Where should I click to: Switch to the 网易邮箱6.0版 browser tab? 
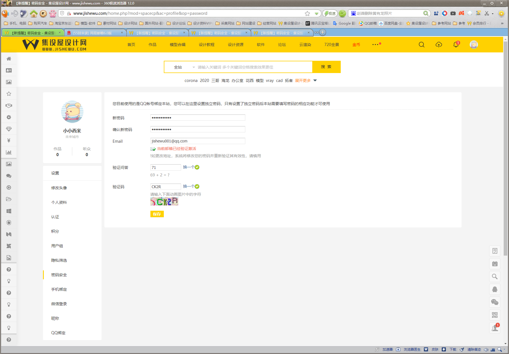click(95, 33)
